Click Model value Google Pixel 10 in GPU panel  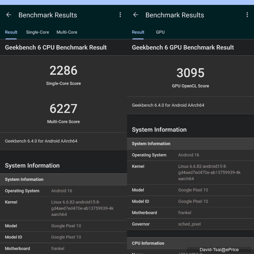coord(193,190)
